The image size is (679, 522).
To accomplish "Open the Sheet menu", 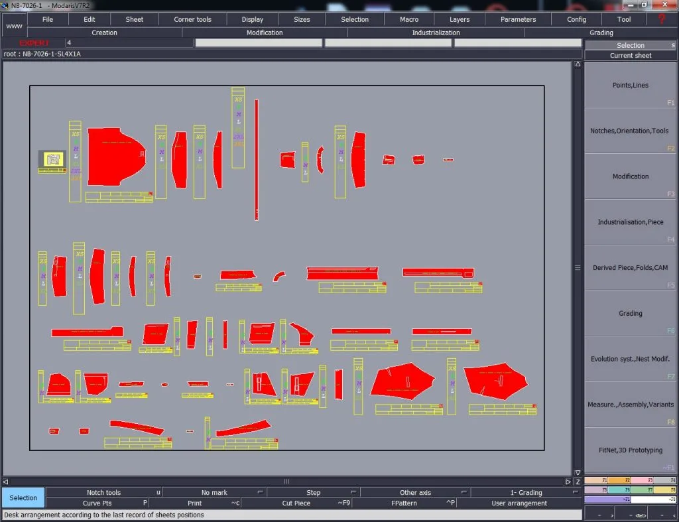I will tap(134, 19).
